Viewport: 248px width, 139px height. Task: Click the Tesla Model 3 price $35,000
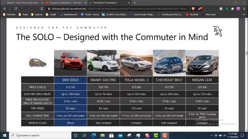pyautogui.click(x=136, y=87)
